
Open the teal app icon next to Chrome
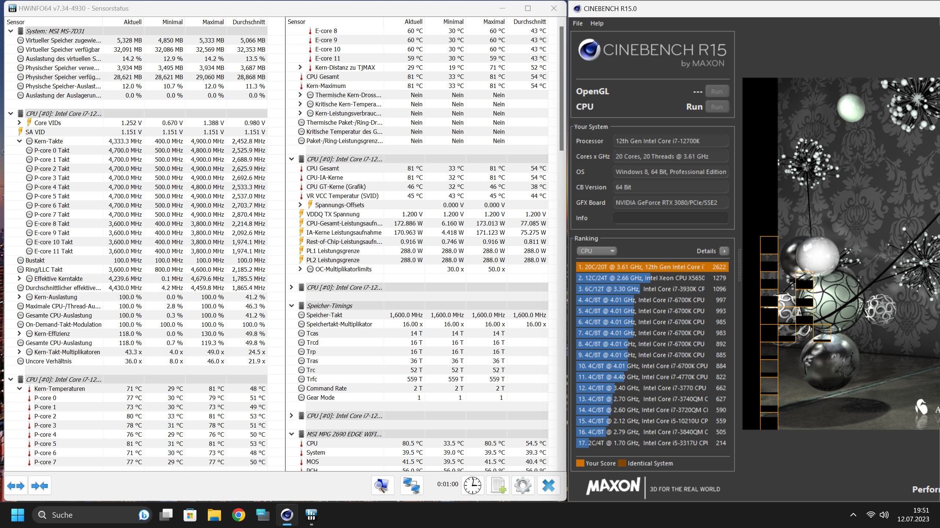263,515
